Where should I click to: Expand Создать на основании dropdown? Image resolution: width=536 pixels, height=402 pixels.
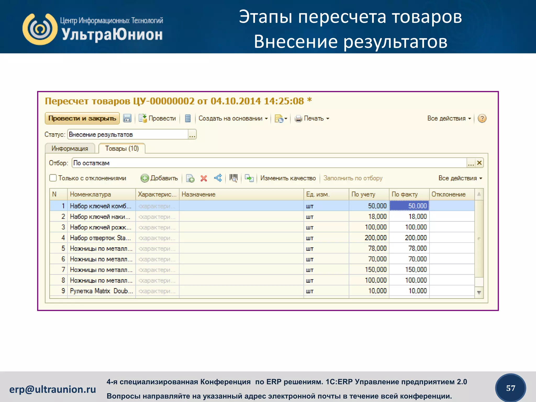(233, 118)
